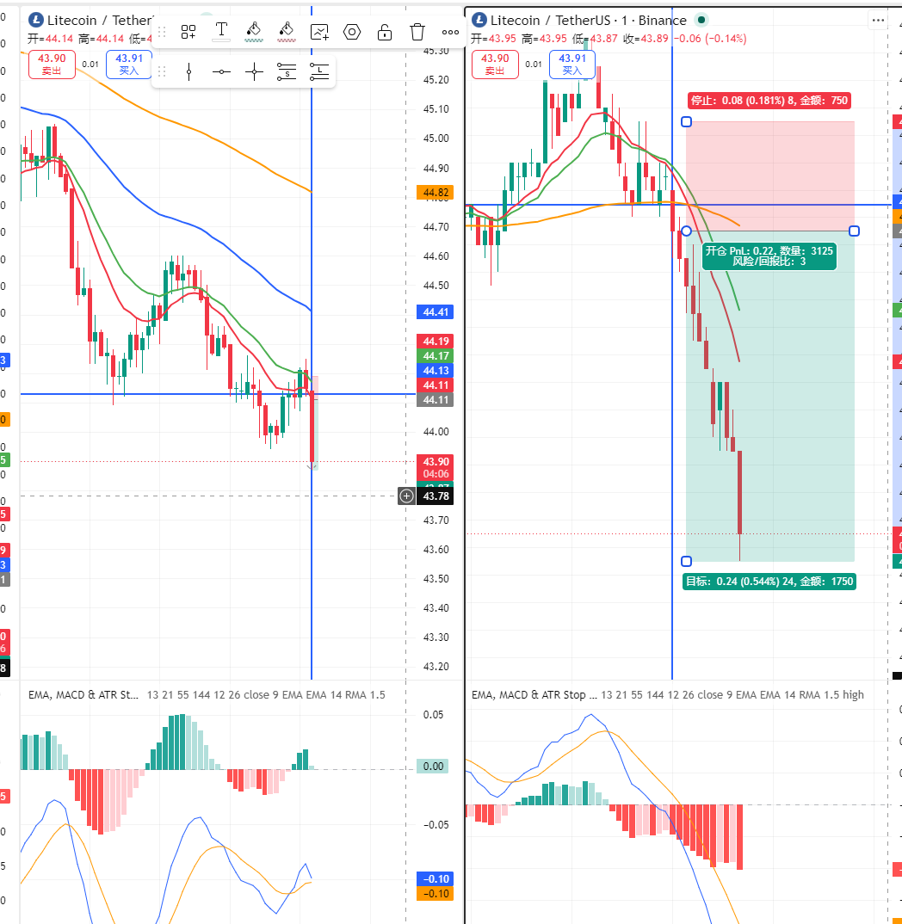Click the red 44.19 price label
902x924 pixels.
[x=436, y=342]
